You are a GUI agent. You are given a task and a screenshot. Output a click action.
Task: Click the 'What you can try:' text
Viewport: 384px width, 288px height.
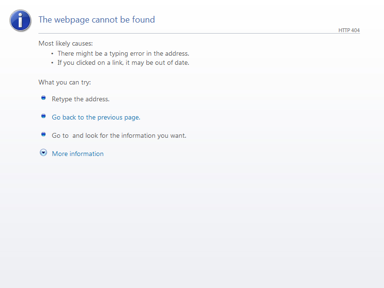[65, 82]
